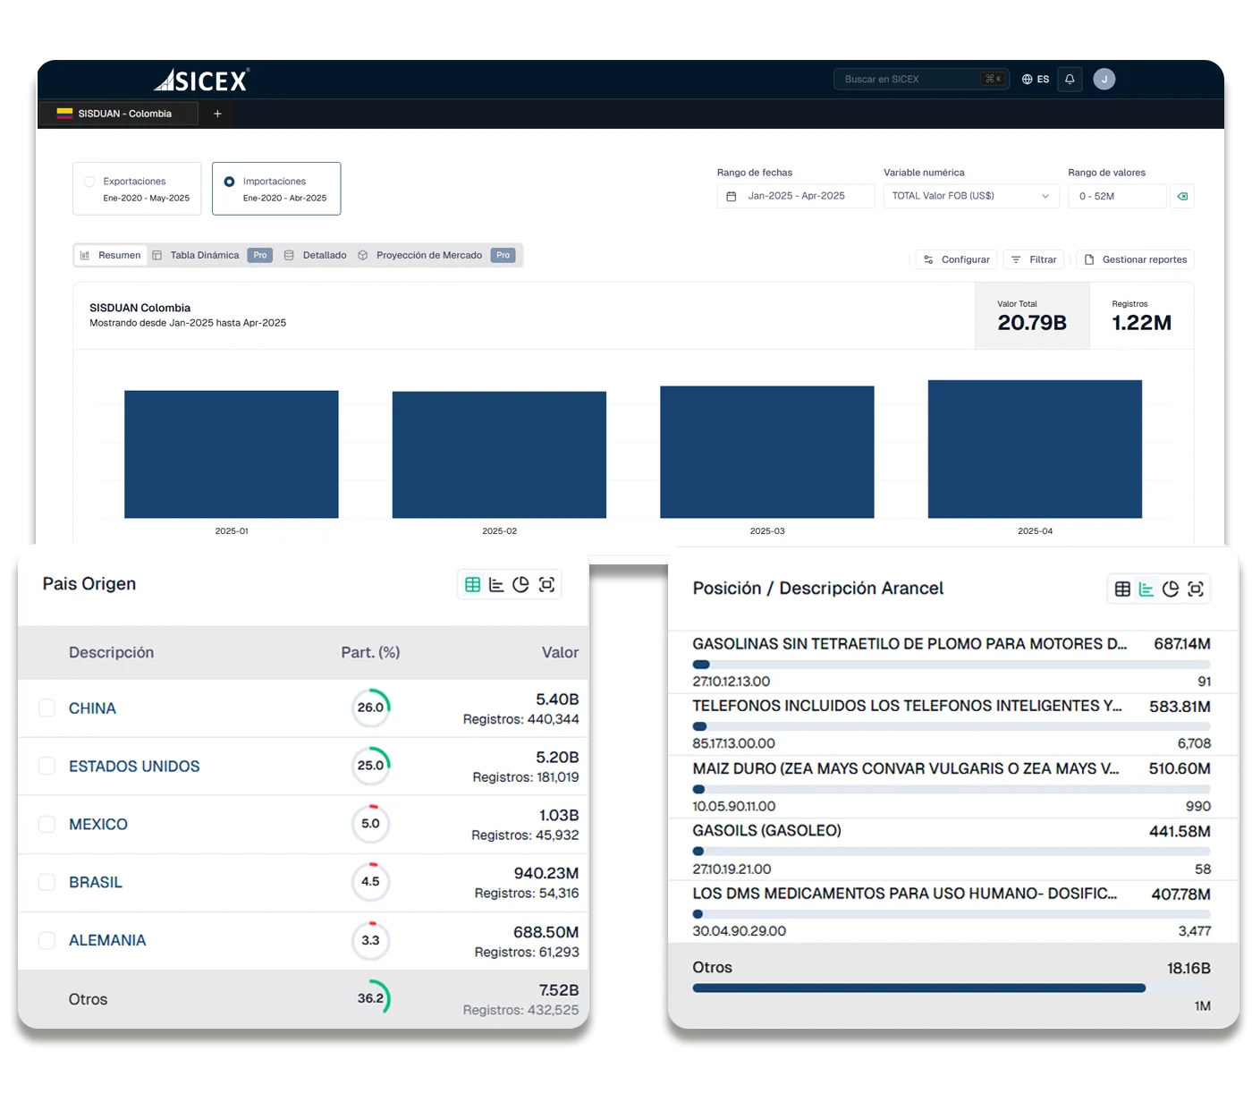Open Proyección de Mercado tab
Image resolution: width=1252 pixels, height=1102 pixels.
(436, 255)
